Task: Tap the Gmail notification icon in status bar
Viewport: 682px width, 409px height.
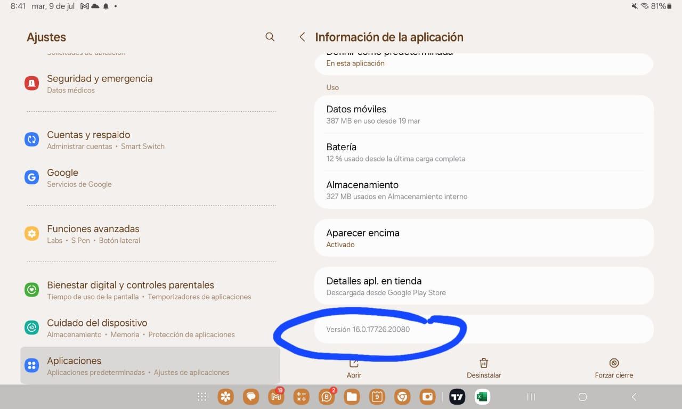Action: pos(85,6)
